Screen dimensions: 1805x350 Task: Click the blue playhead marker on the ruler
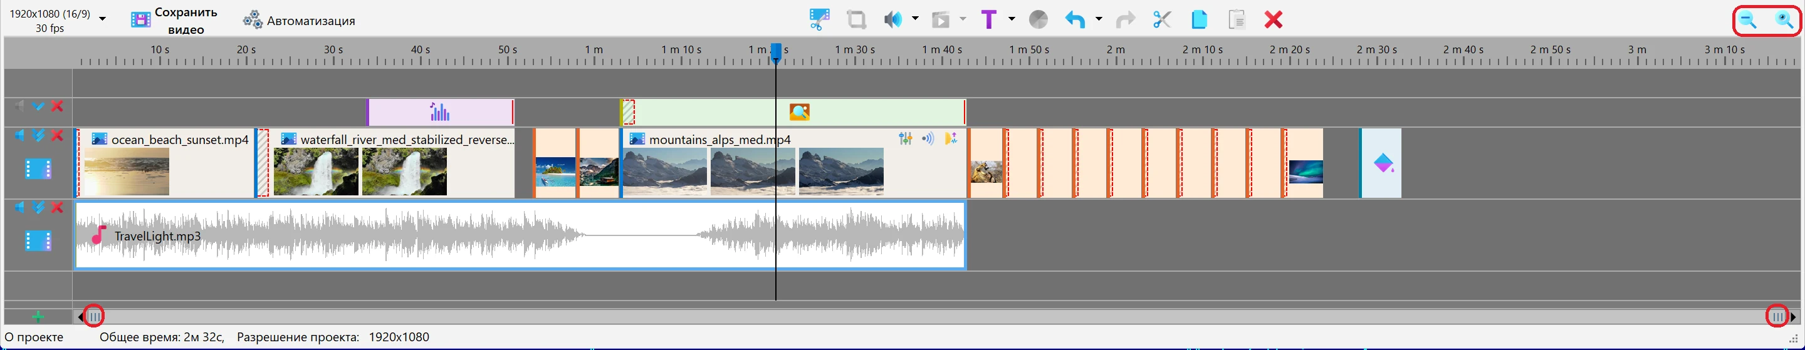click(776, 53)
